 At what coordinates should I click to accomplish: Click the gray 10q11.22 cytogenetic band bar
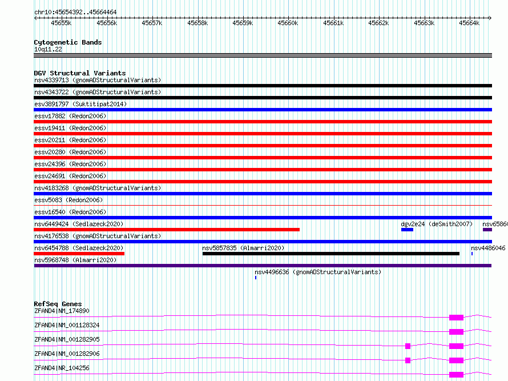(263, 55)
